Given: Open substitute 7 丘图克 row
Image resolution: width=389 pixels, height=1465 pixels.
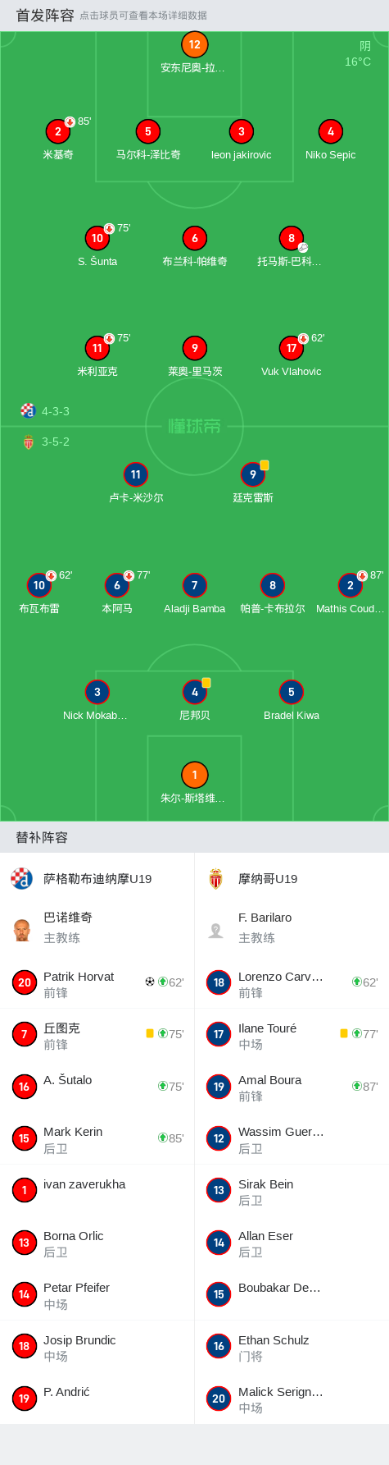Looking at the screenshot, I should (97, 1034).
